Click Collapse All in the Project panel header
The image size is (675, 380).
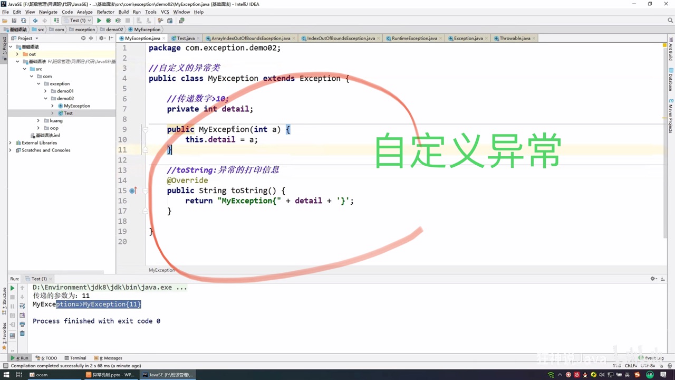[91, 38]
